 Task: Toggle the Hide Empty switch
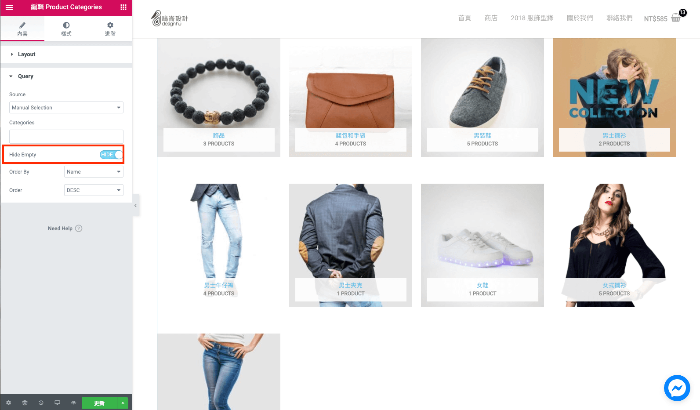(x=112, y=155)
